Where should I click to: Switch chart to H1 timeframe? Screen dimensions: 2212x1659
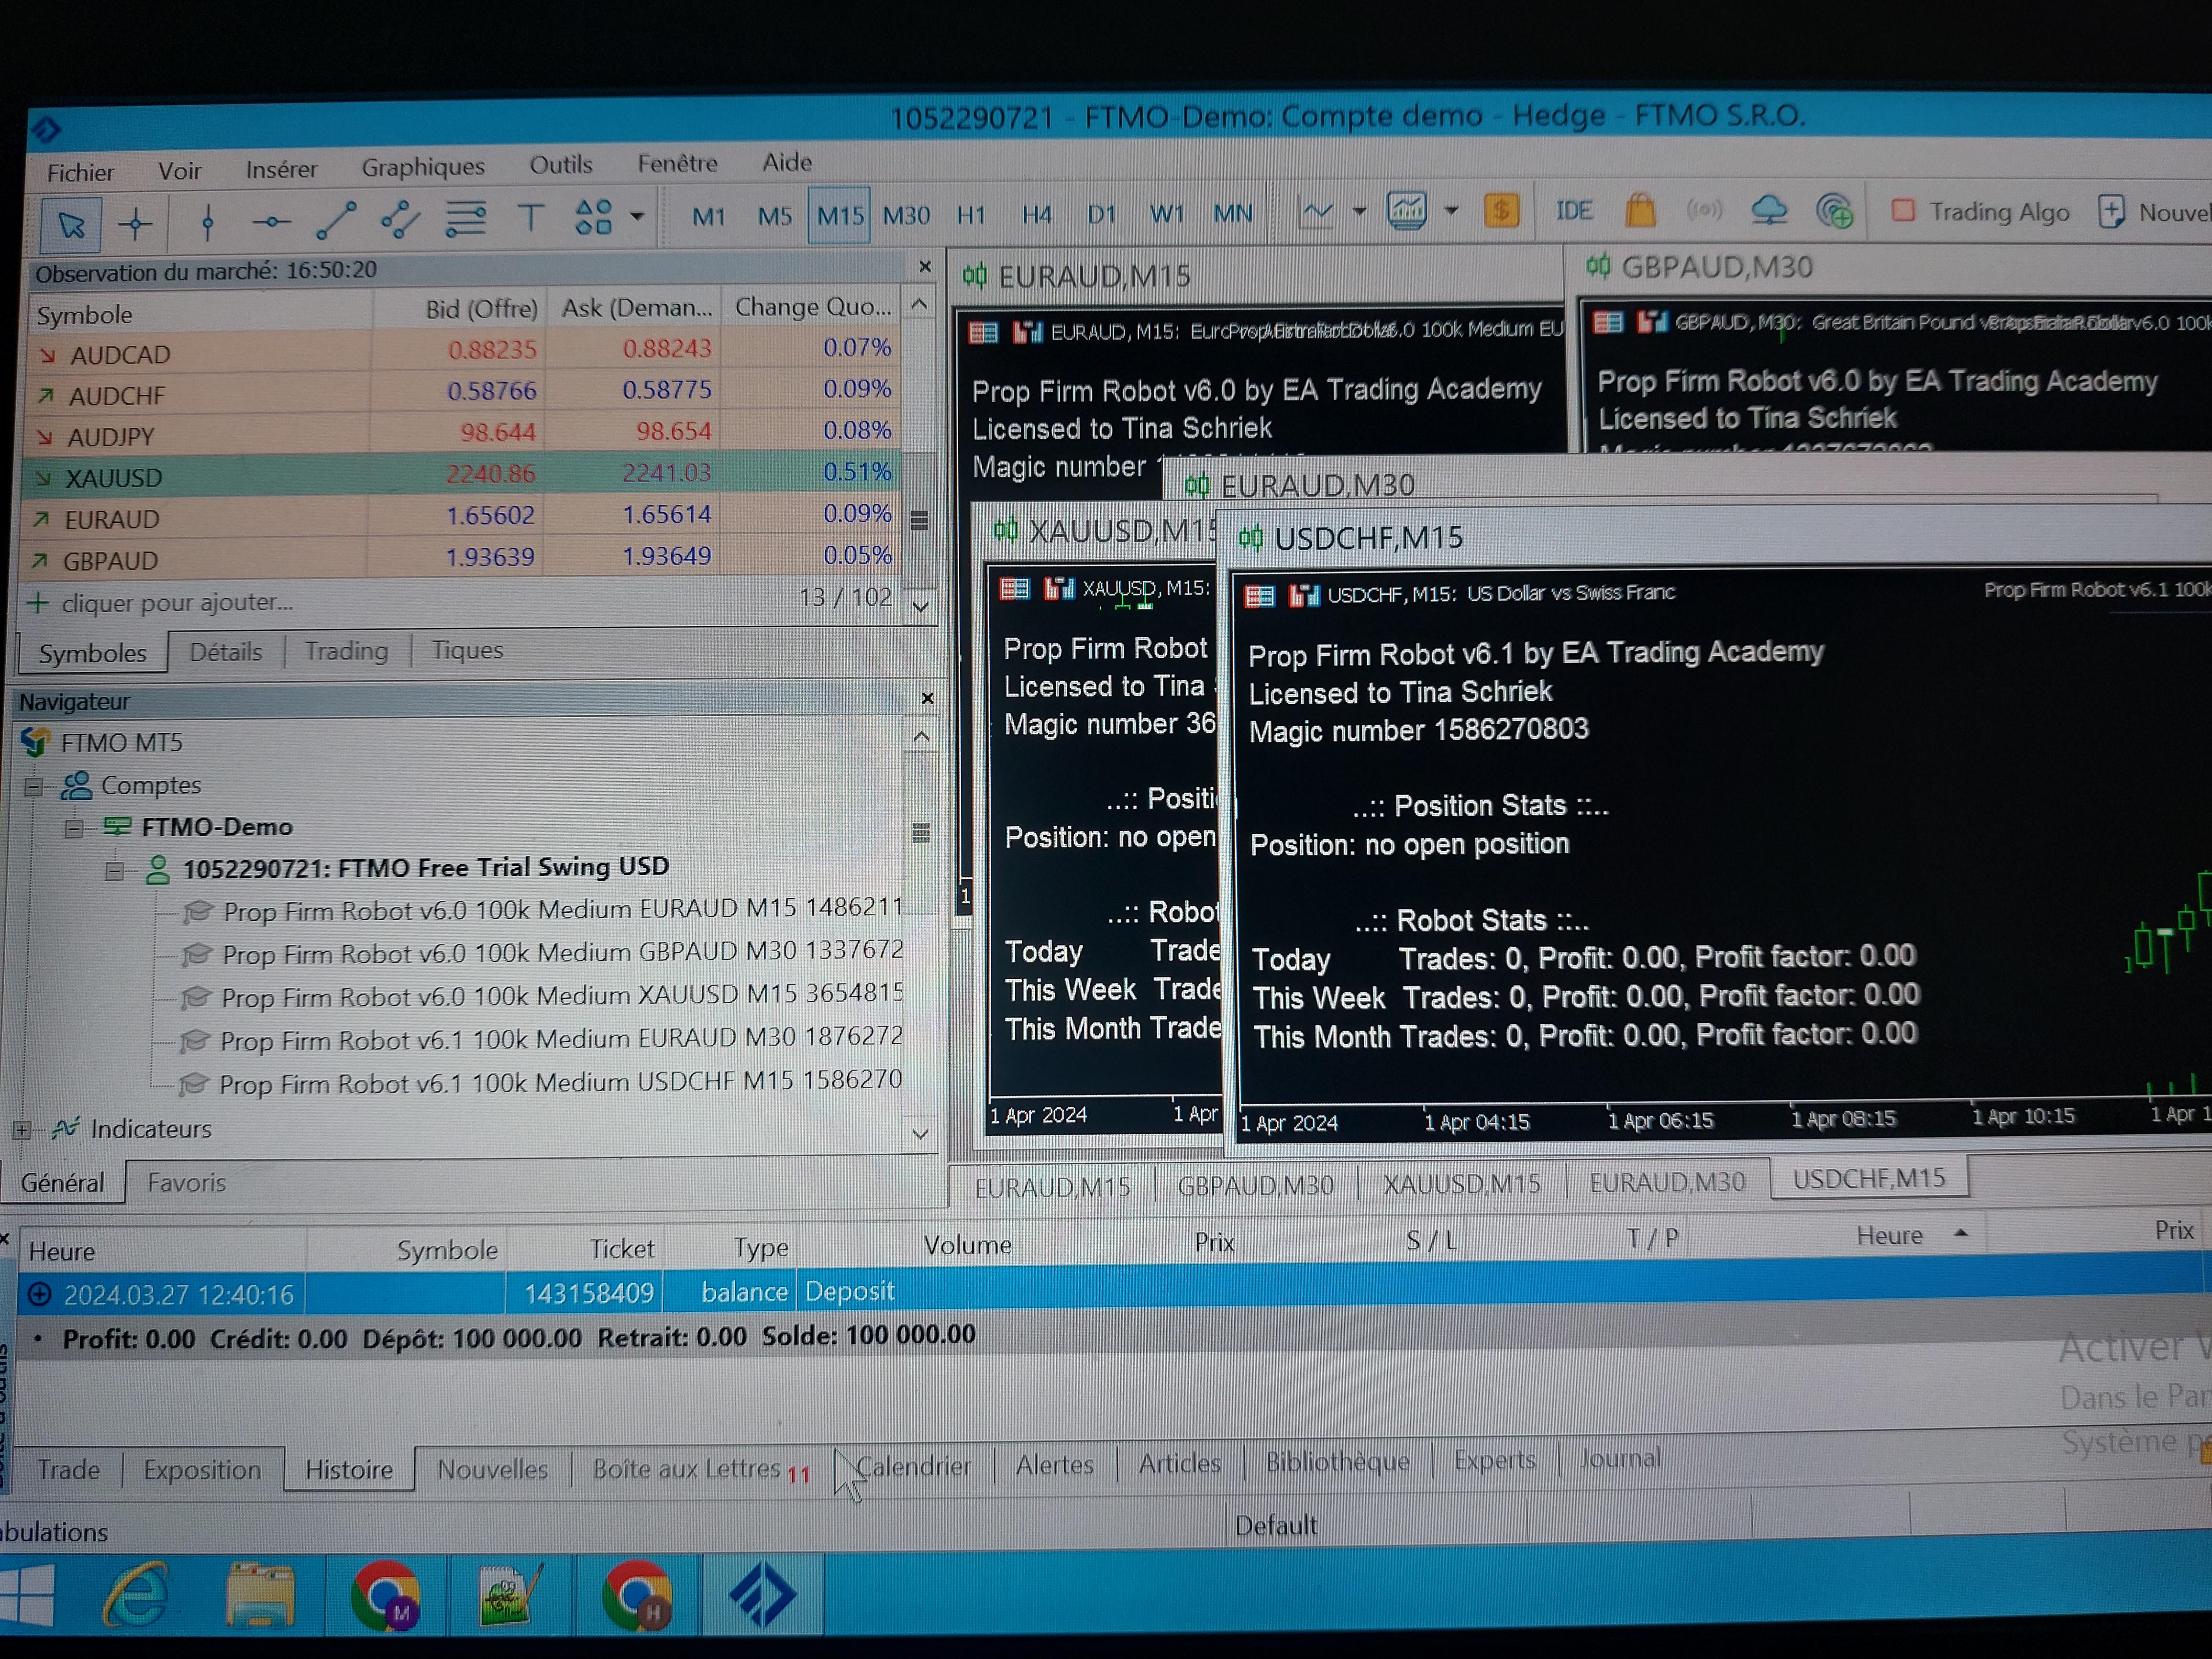[x=971, y=215]
